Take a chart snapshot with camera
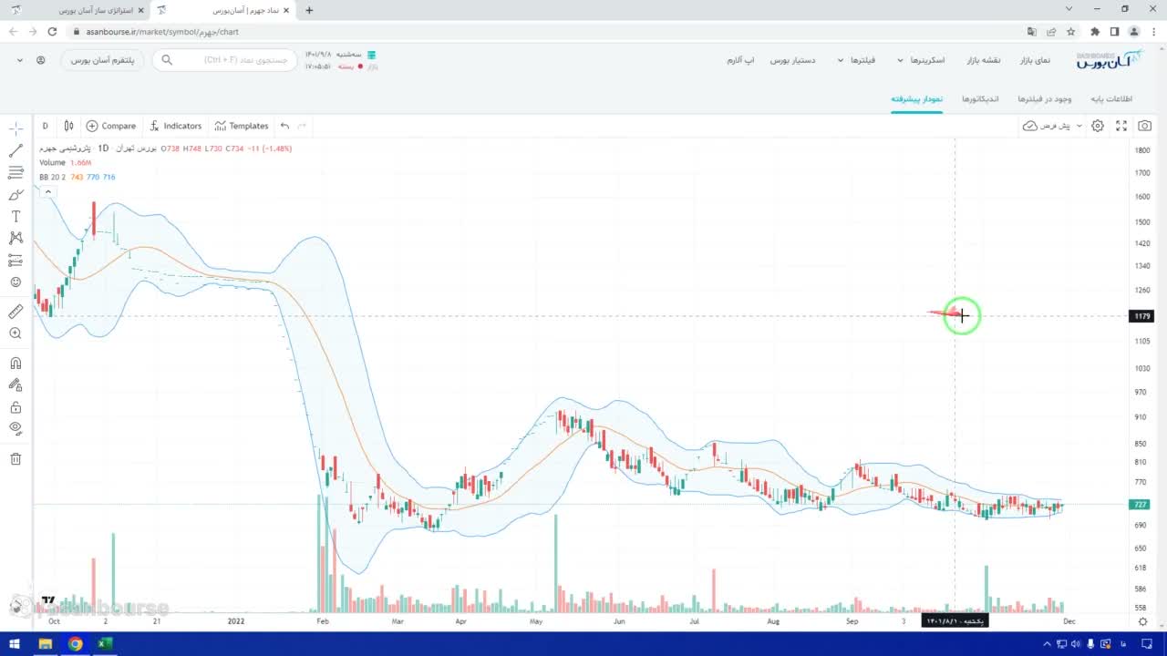Viewport: 1167px width, 656px height. (1145, 126)
